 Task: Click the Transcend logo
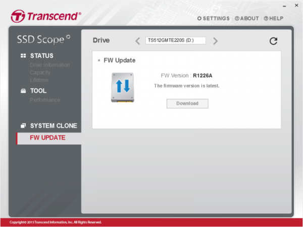tap(46, 16)
